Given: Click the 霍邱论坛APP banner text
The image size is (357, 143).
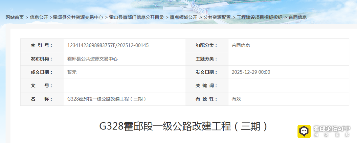Looking at the screenshot, I should (x=332, y=129).
